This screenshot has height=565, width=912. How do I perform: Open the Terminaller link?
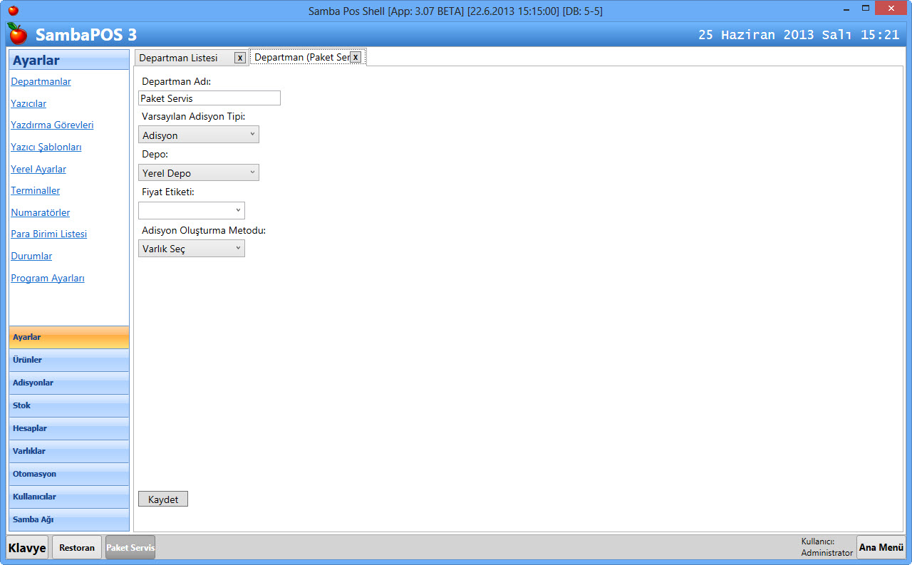tap(36, 190)
